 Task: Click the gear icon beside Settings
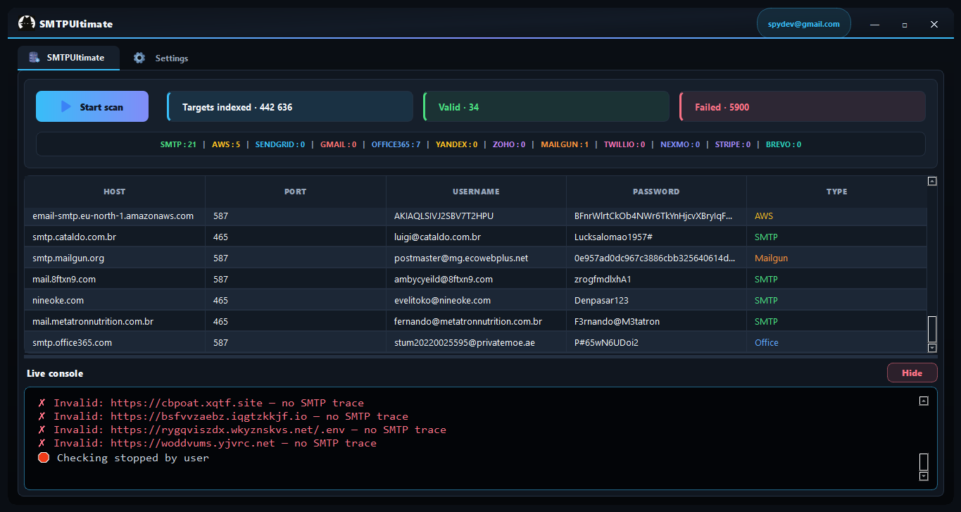pyautogui.click(x=139, y=58)
